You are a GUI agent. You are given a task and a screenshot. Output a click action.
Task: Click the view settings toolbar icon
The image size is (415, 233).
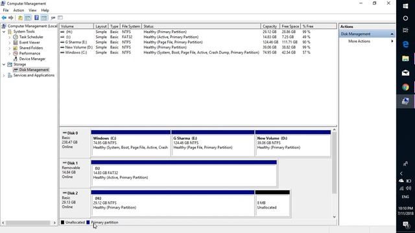(x=60, y=17)
